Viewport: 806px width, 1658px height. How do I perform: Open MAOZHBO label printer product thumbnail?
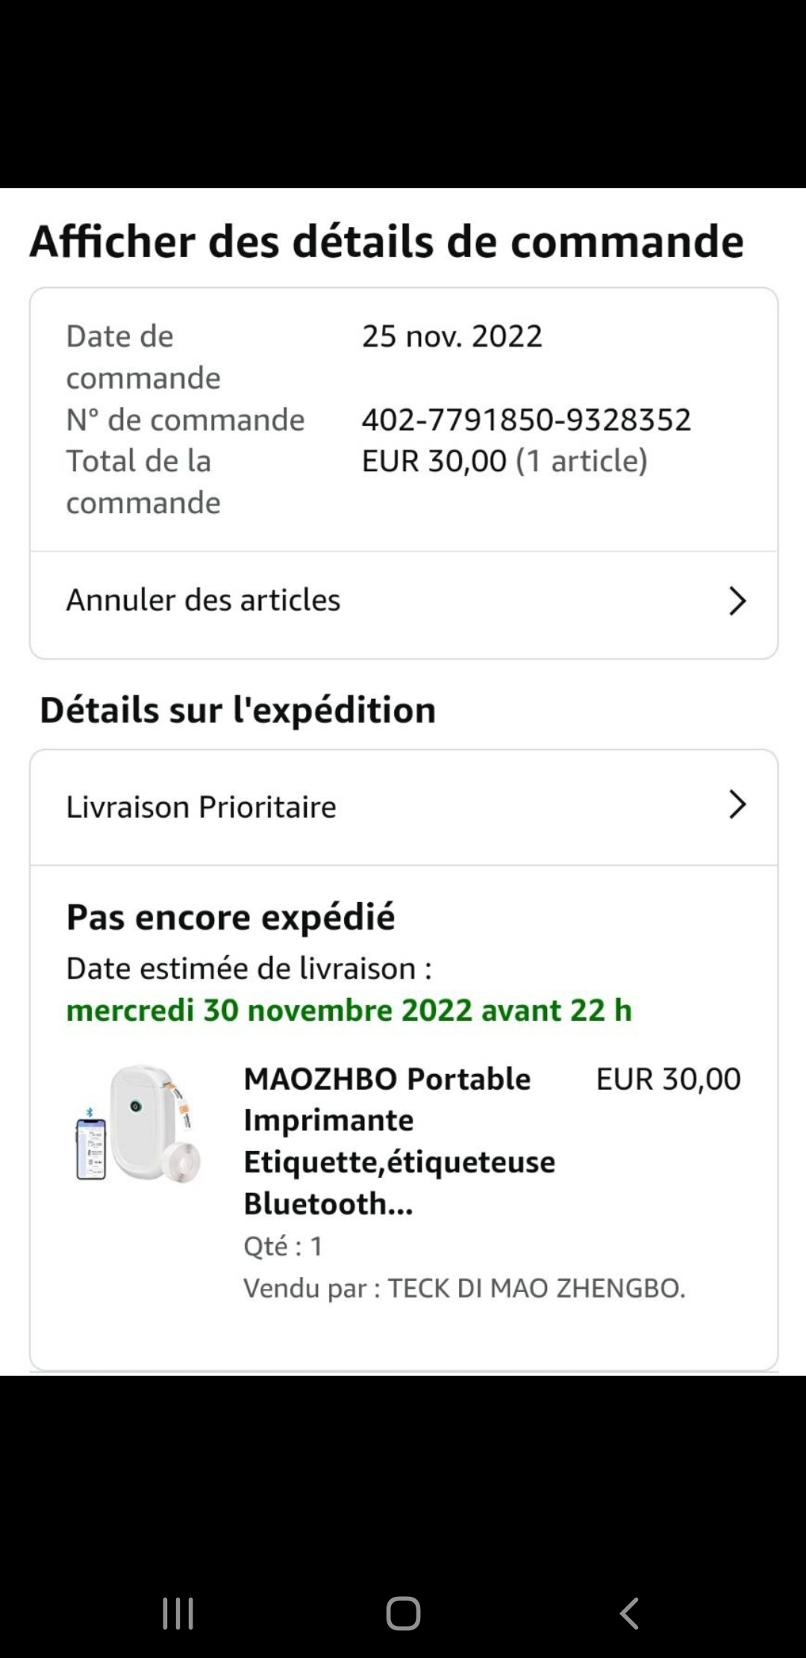pyautogui.click(x=139, y=1125)
